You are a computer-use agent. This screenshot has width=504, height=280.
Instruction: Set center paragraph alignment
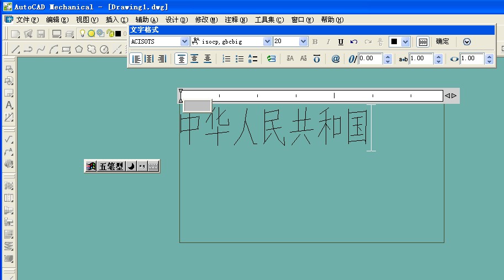click(149, 59)
